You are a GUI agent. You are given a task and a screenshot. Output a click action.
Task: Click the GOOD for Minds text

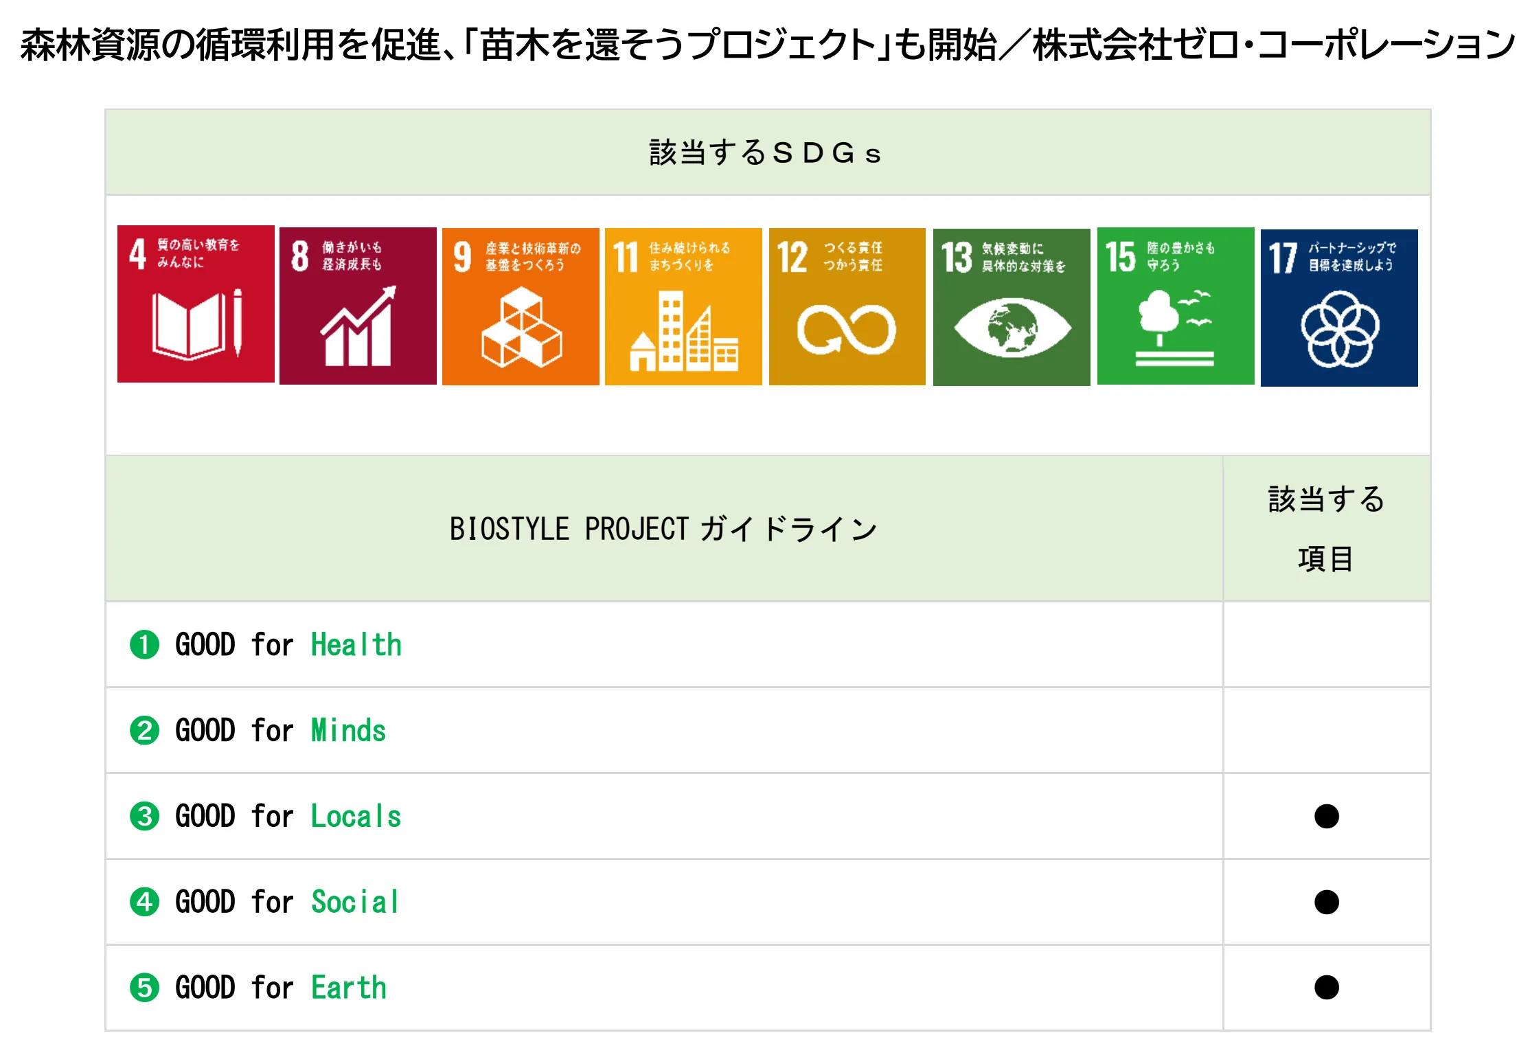click(280, 730)
